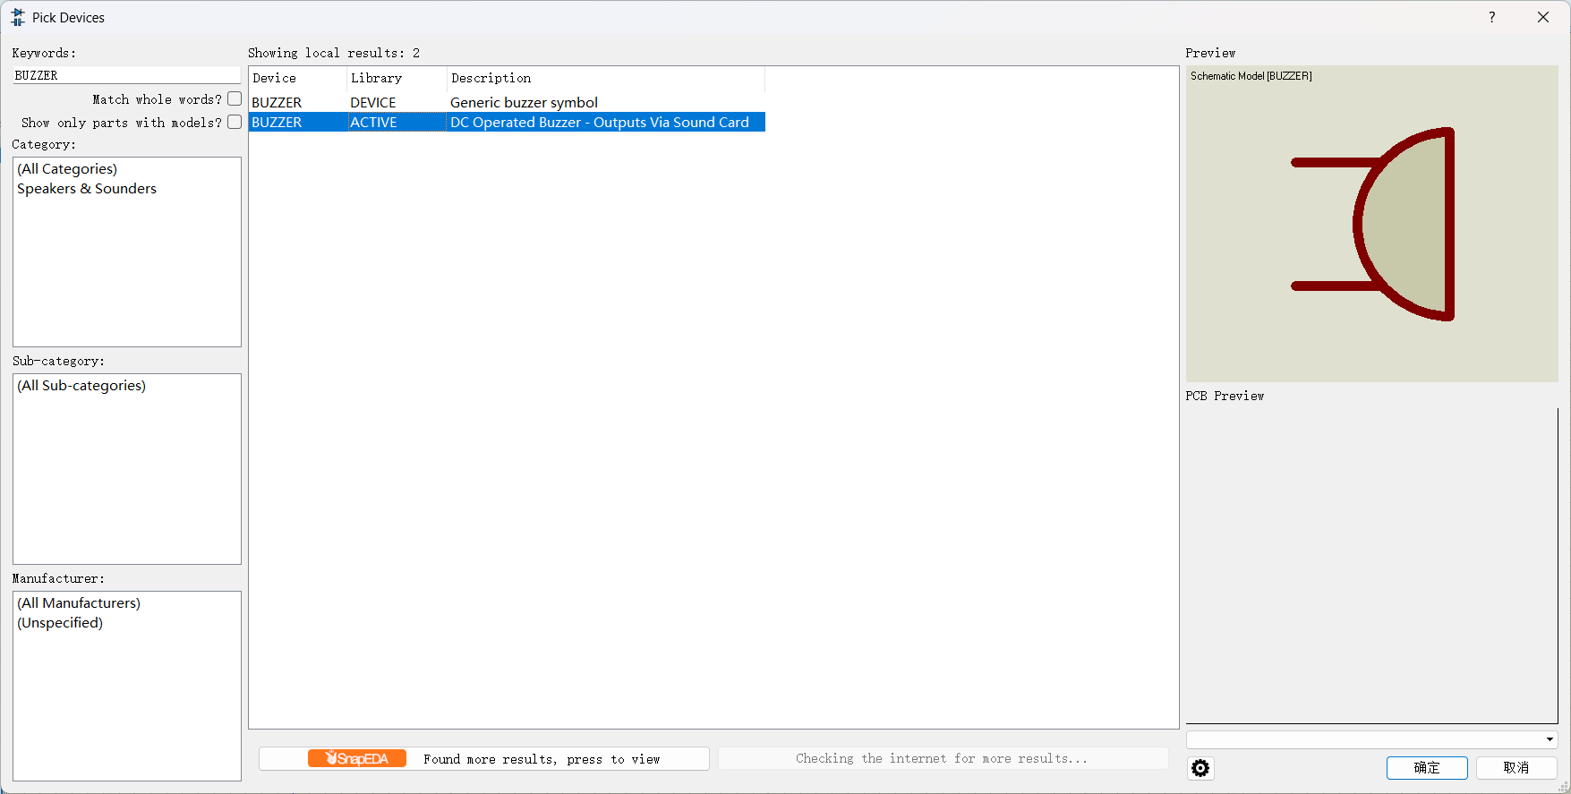The image size is (1571, 794).
Task: Click the DEVICE library cell
Action: point(373,102)
